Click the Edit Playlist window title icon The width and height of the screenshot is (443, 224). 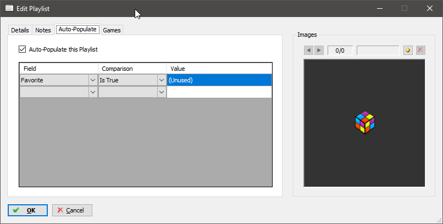pyautogui.click(x=9, y=8)
